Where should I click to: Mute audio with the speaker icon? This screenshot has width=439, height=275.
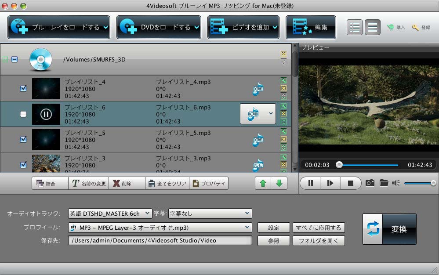pos(396,183)
